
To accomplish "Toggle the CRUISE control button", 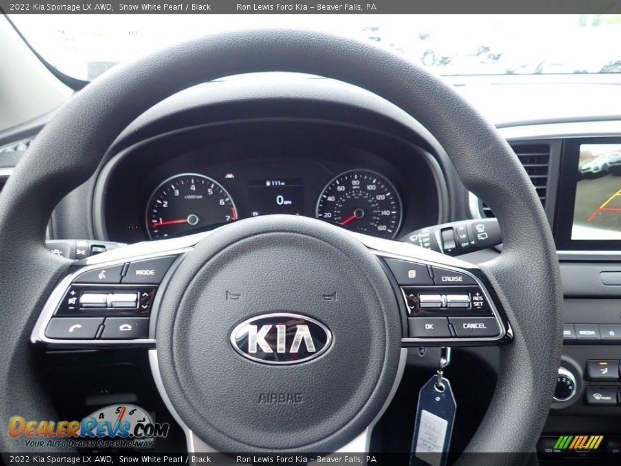I will 451,278.
